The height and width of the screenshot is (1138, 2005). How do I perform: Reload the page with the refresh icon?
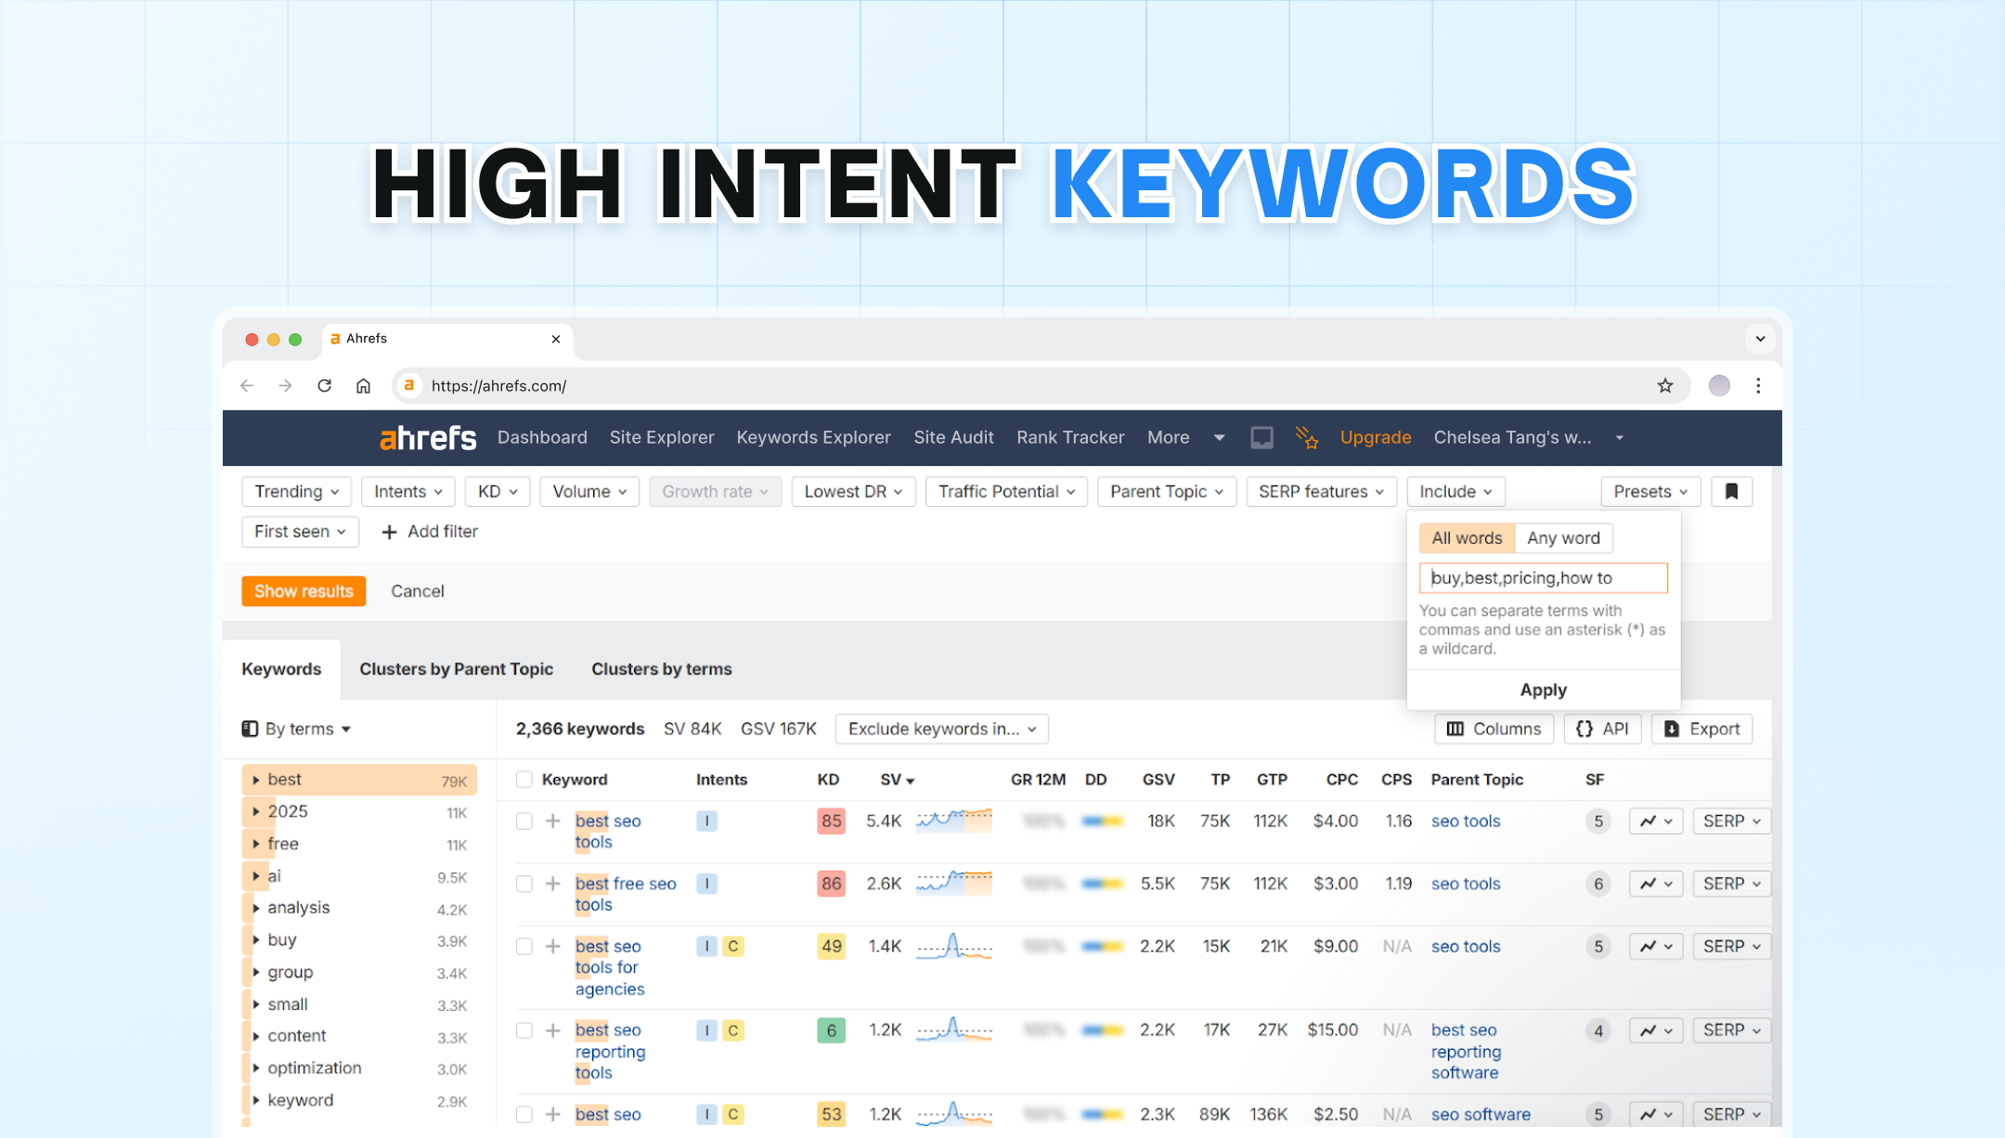click(324, 385)
